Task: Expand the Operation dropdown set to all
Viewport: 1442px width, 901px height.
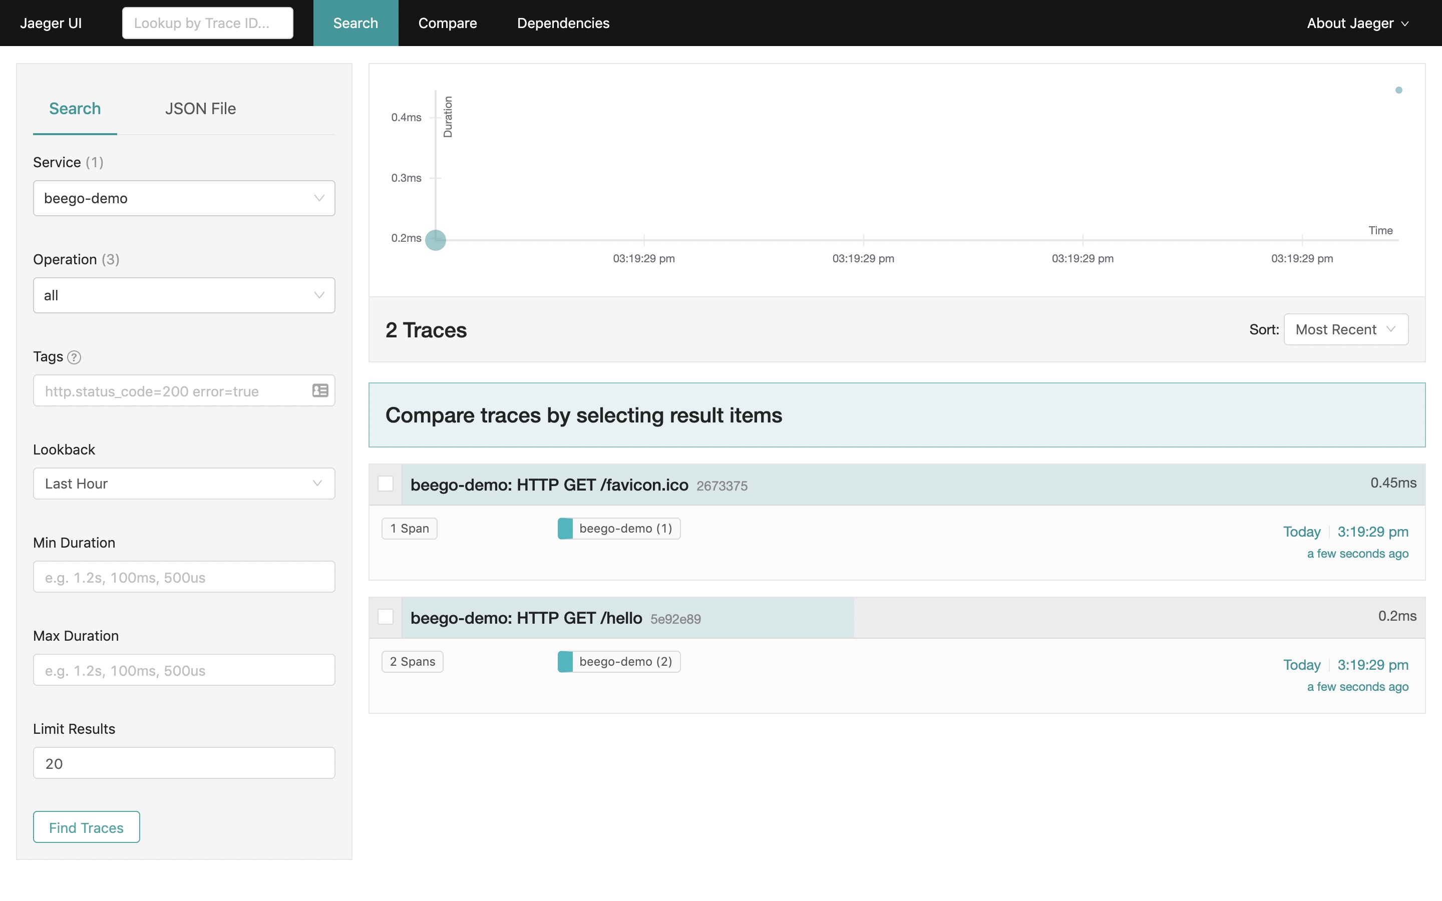Action: [x=184, y=295]
